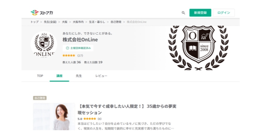Image resolution: width=266 pixels, height=132 pixels.
Task: Click the 自己啓発 category tag
Action: coord(40,98)
